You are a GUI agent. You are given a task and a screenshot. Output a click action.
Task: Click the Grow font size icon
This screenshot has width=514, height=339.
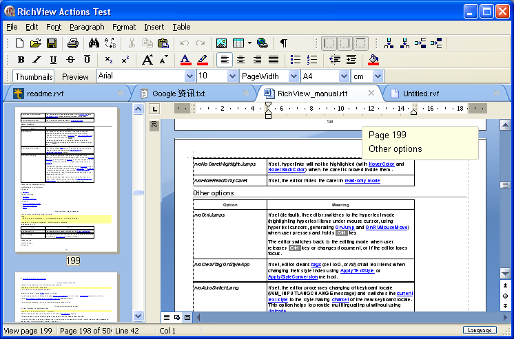[x=147, y=60]
